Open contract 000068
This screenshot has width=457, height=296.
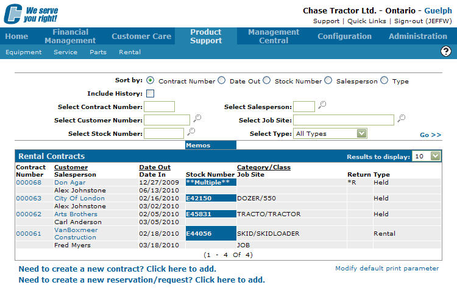coord(29,182)
